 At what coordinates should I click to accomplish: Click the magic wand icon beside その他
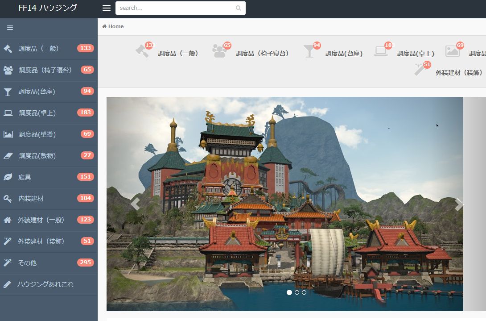8,263
